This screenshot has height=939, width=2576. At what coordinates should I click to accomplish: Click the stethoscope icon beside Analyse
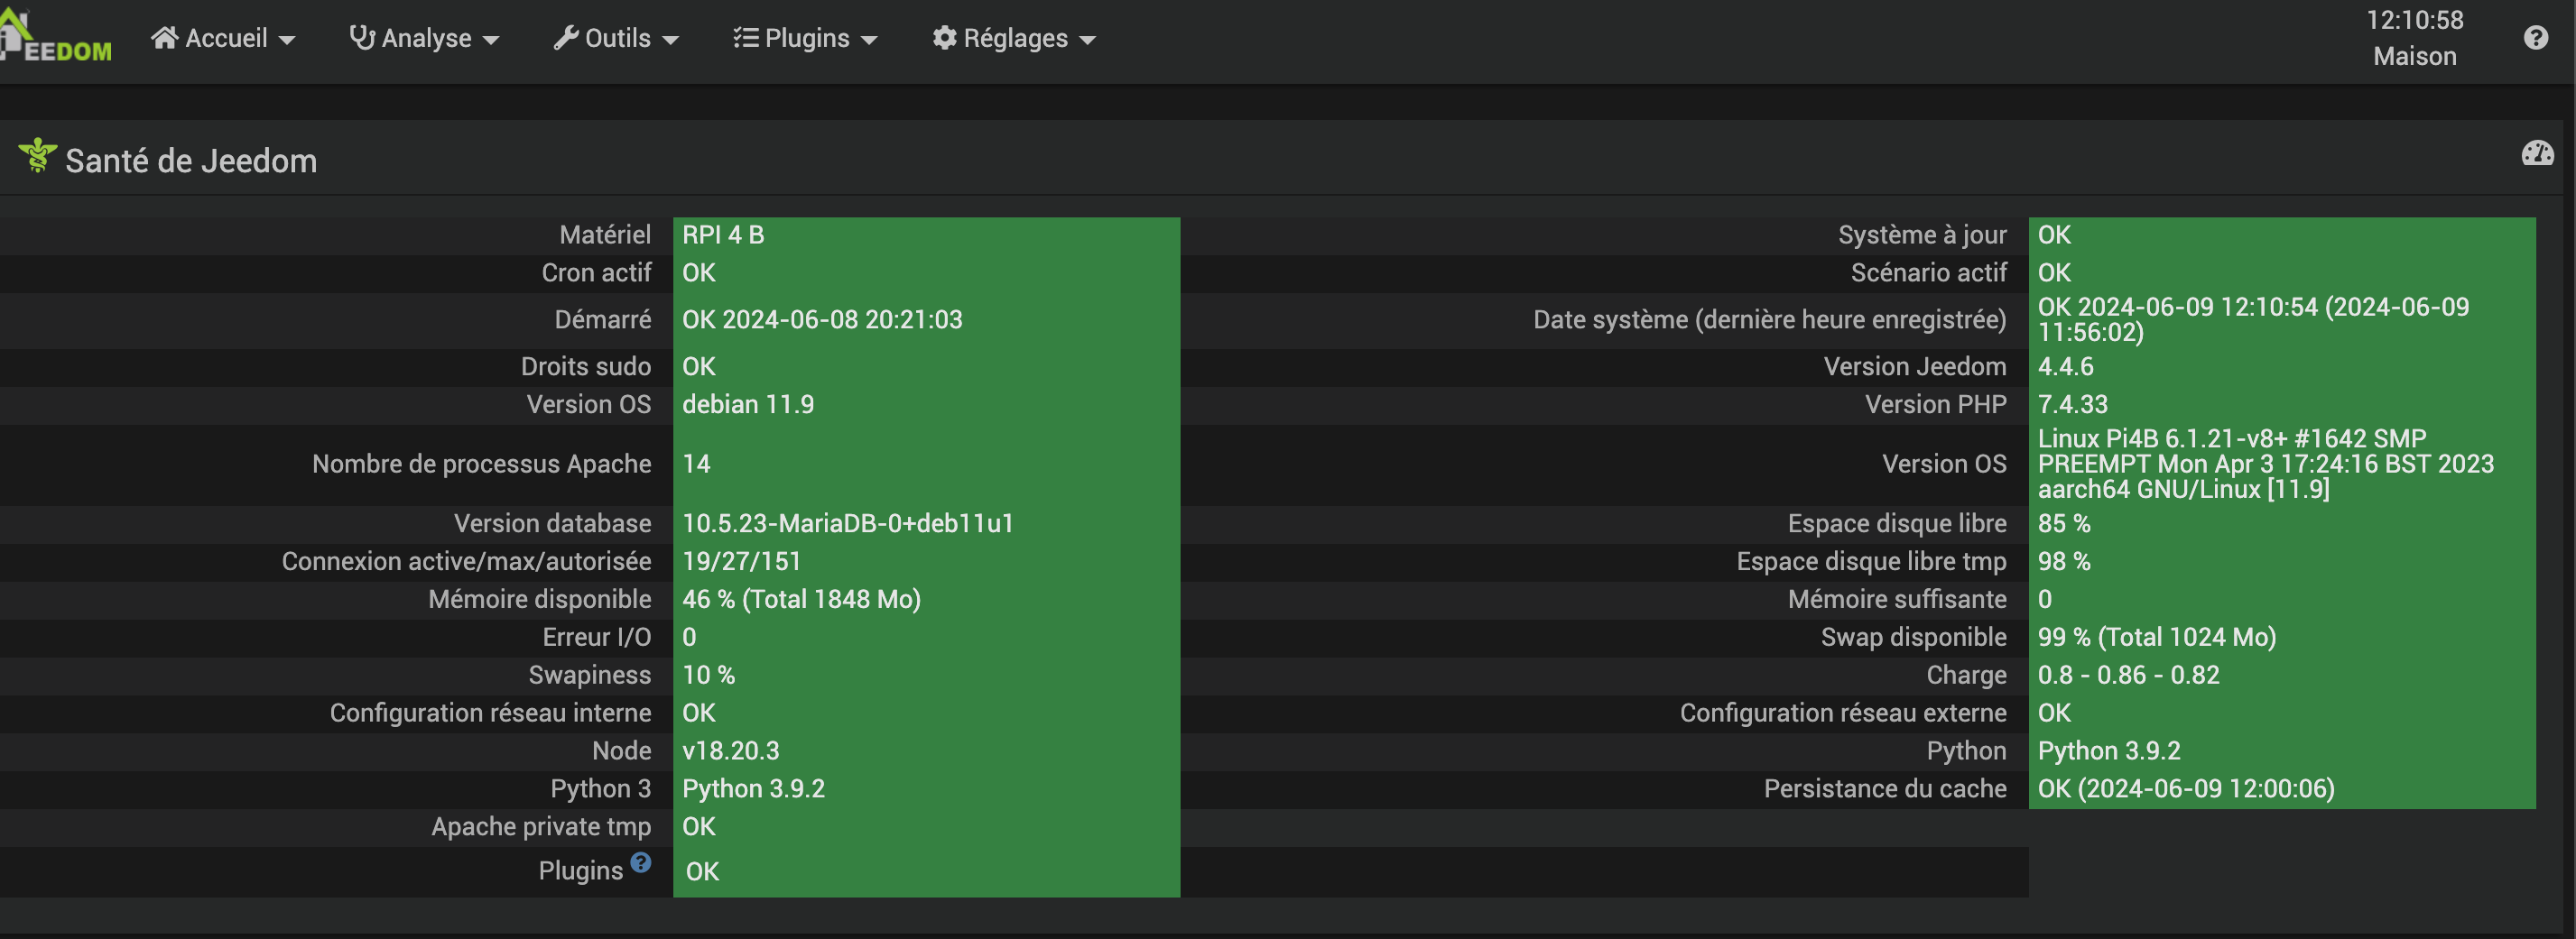[362, 38]
